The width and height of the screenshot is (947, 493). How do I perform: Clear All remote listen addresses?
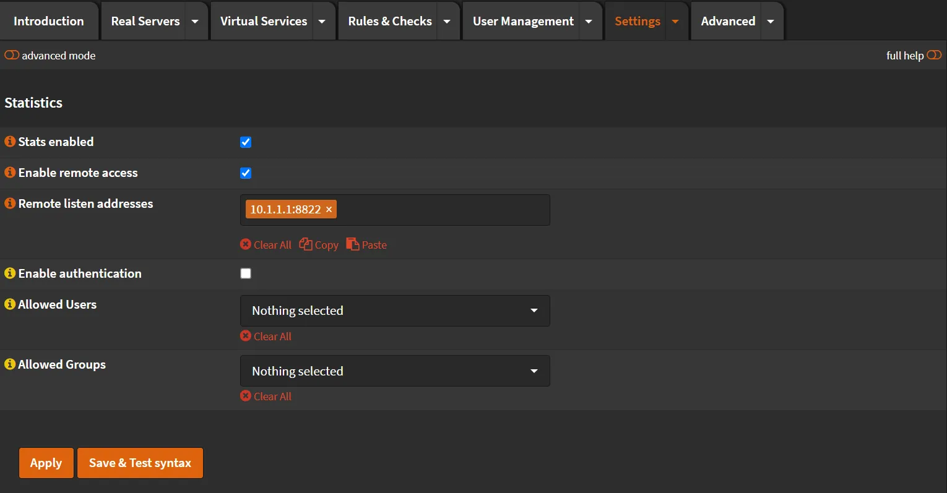tap(266, 244)
